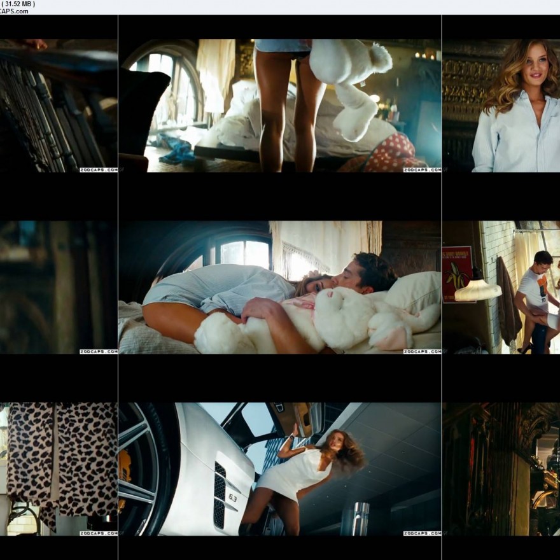Click the white pendant lamp in the middle-right frame
This screenshot has width=560, height=560.
478,290
